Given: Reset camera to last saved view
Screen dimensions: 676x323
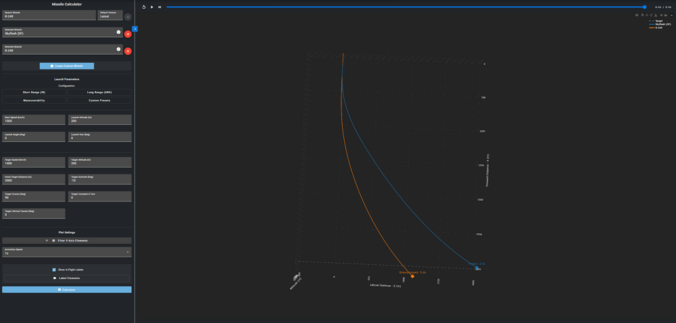Looking at the screenshot, I should click(666, 15).
